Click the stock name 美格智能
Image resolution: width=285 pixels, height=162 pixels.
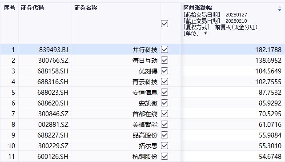pyautogui.click(x=145, y=125)
